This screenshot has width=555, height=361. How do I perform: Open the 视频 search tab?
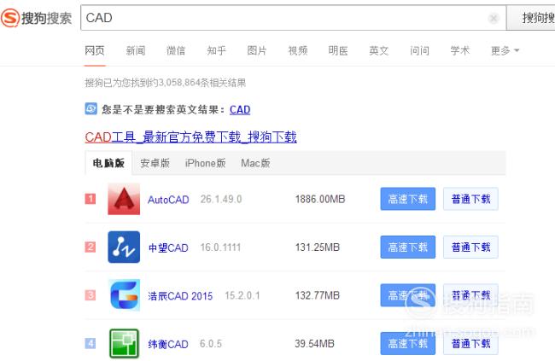point(298,50)
